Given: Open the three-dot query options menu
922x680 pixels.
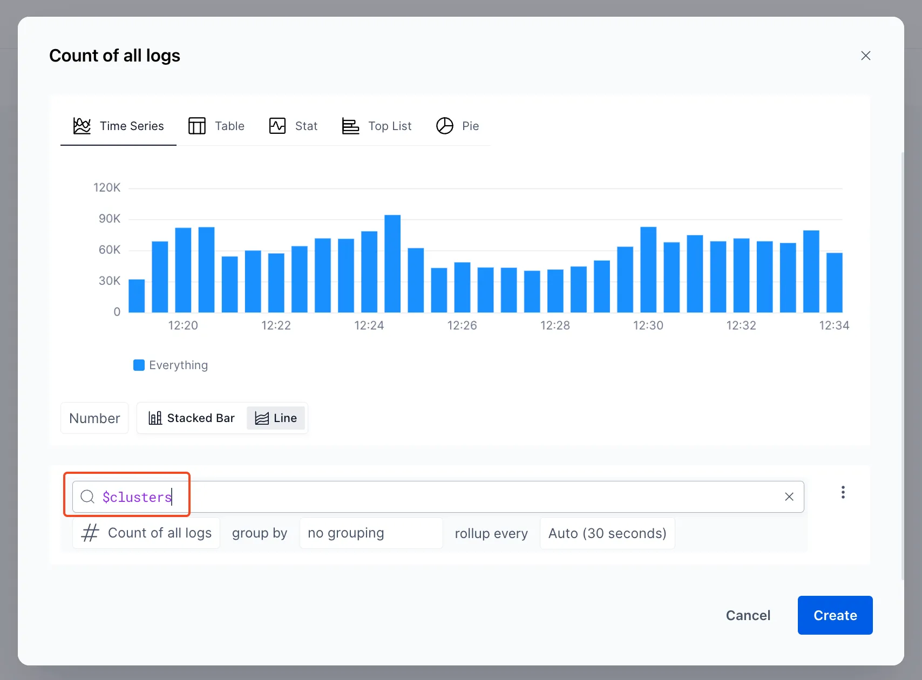Looking at the screenshot, I should (843, 492).
